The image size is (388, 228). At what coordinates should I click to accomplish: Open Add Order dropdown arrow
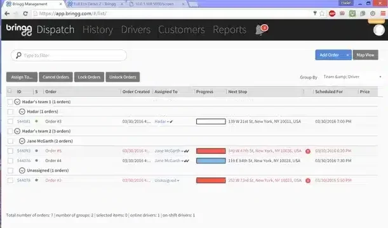(347, 55)
